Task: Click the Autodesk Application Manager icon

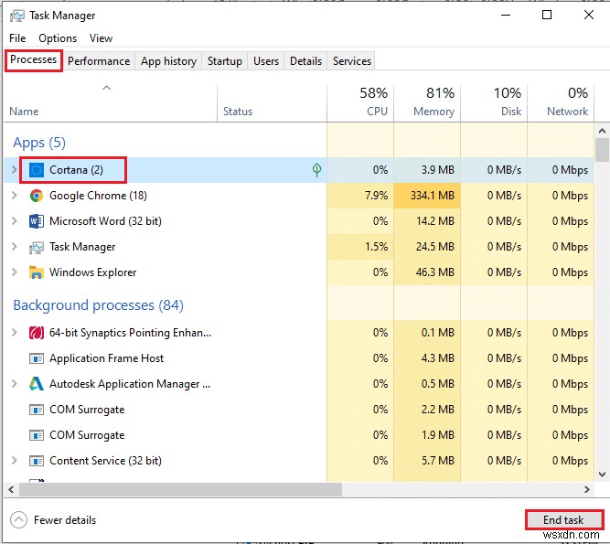Action: click(37, 384)
